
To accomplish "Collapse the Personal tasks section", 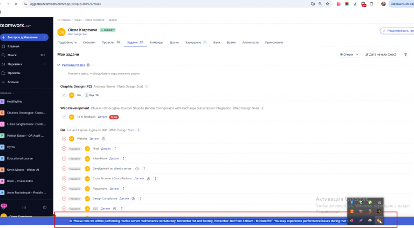I will 59,65.
